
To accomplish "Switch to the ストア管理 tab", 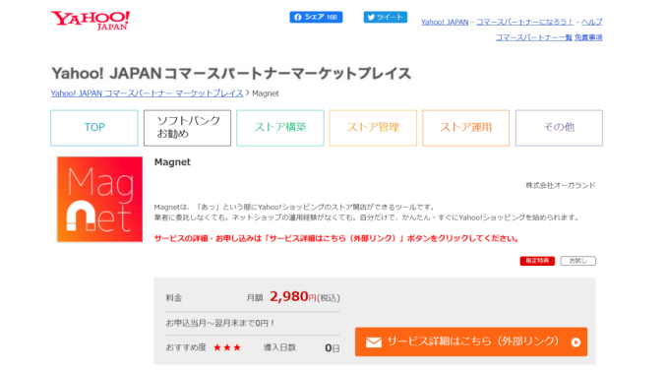I will [x=373, y=128].
